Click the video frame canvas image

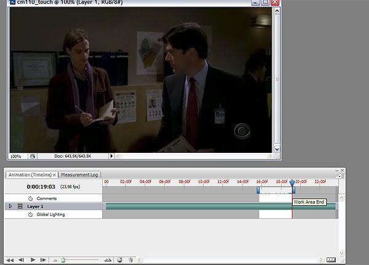tap(140, 79)
